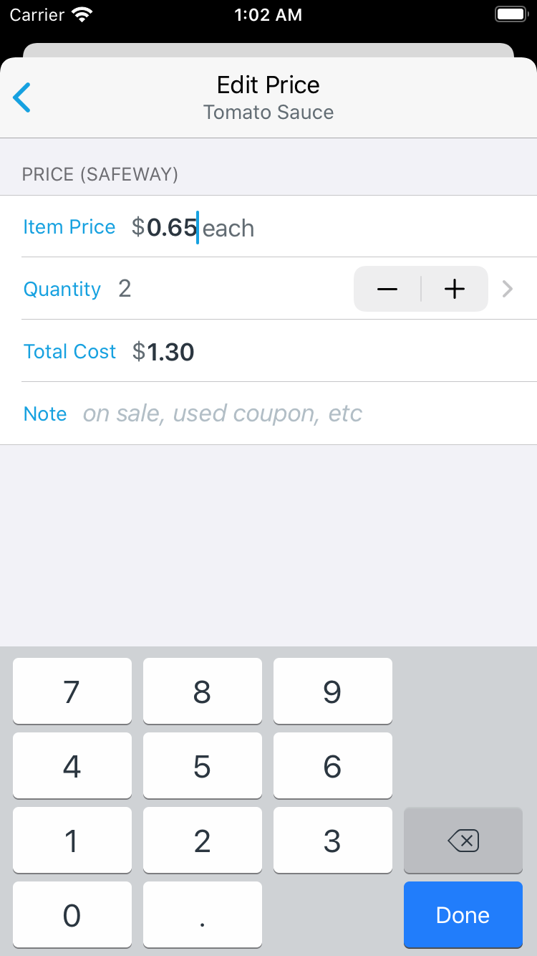Increase quantity with plus button
537x956 pixels.
[455, 289]
